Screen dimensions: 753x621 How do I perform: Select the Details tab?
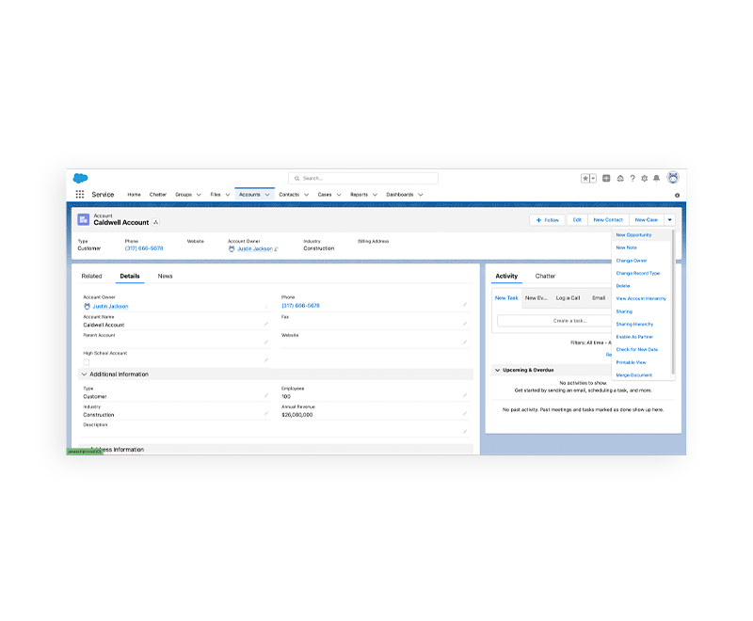130,276
